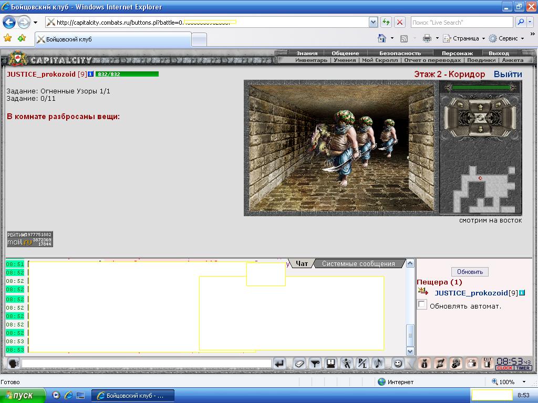This screenshot has height=403, width=538.
Task: Click the Выйти link
Action: [x=508, y=74]
